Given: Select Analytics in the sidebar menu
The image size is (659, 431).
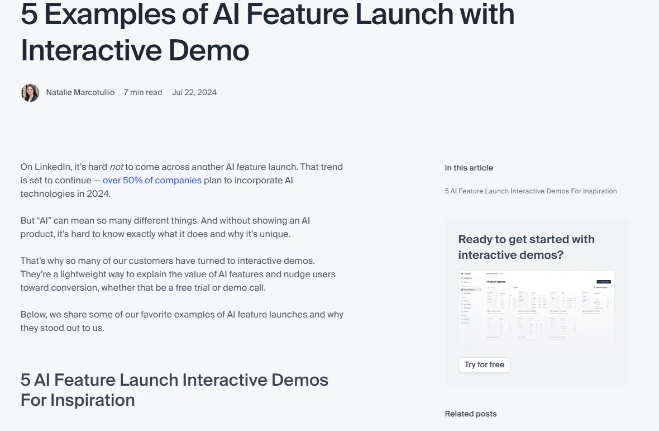Looking at the screenshot, I should coord(468,293).
